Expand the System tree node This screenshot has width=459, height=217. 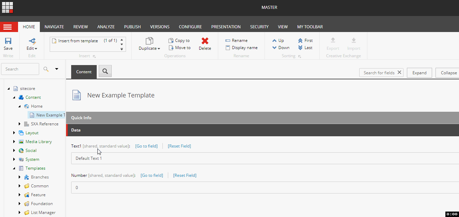tap(14, 159)
